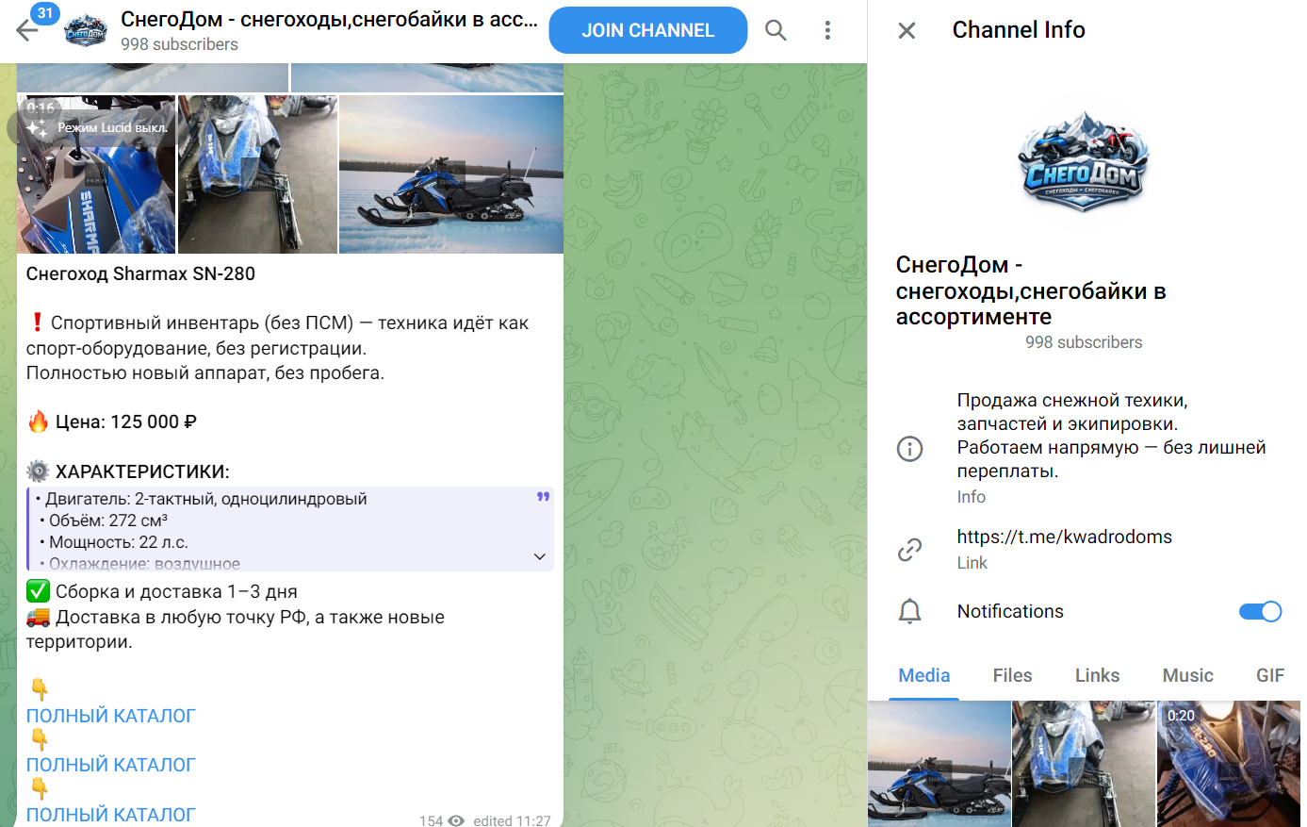The height and width of the screenshot is (827, 1307).
Task: Click the info icon next to channel description
Action: tap(909, 448)
